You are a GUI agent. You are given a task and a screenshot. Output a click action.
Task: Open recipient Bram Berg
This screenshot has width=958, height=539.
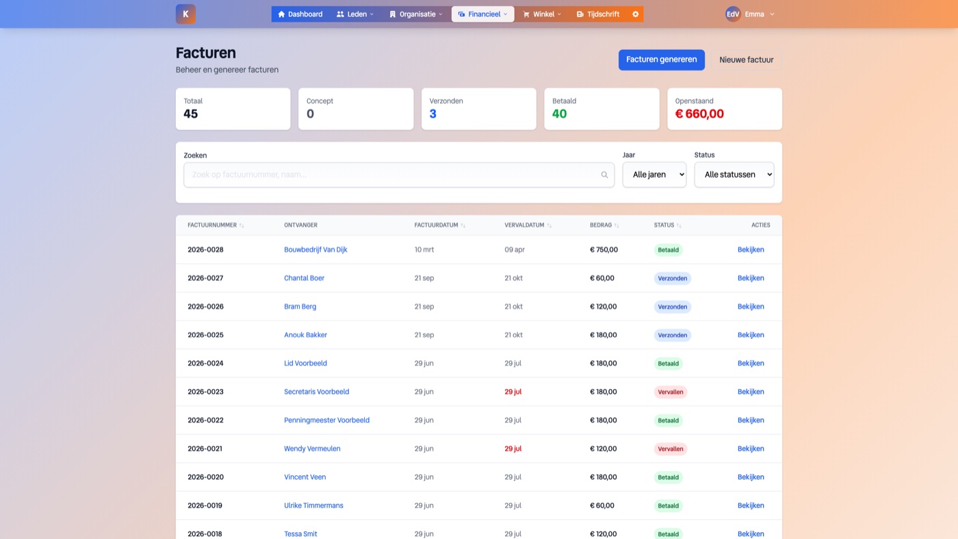tap(300, 307)
